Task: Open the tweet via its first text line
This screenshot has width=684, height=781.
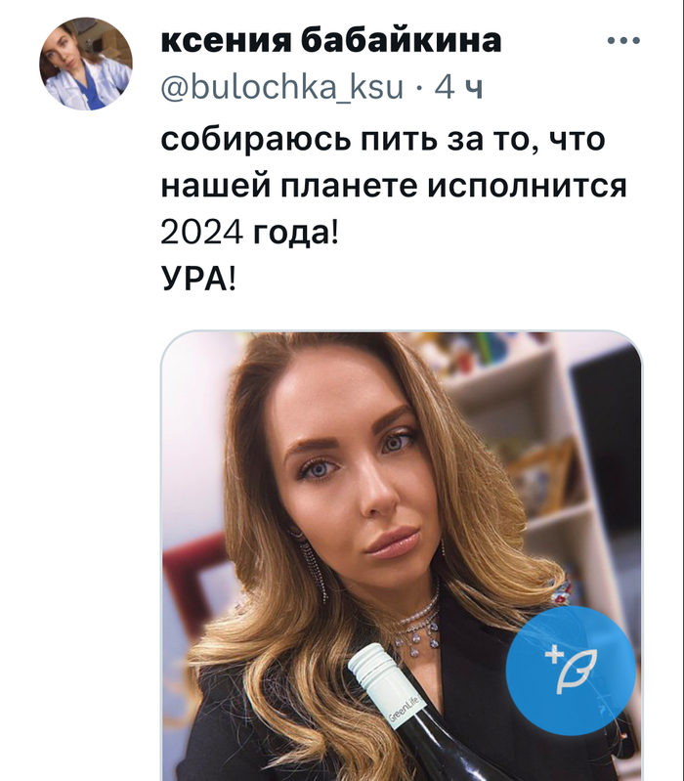Action: (383, 140)
